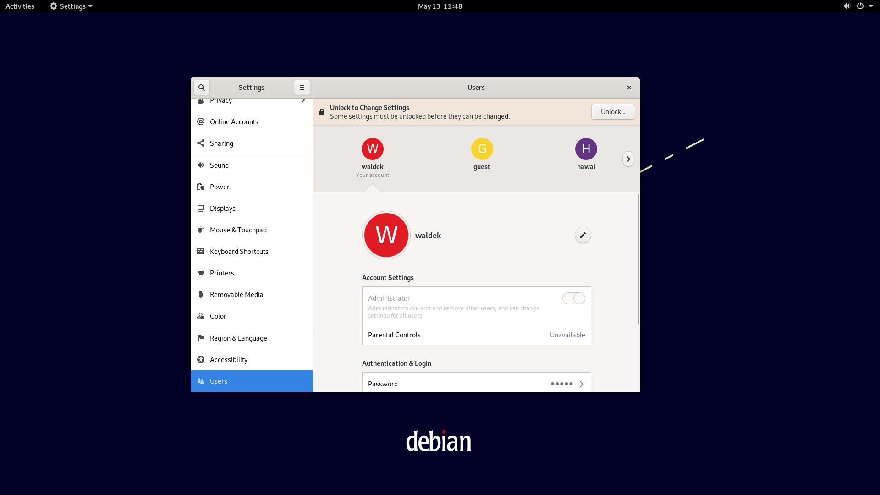Select the guest user avatar
This screenshot has width=880, height=495.
(482, 149)
